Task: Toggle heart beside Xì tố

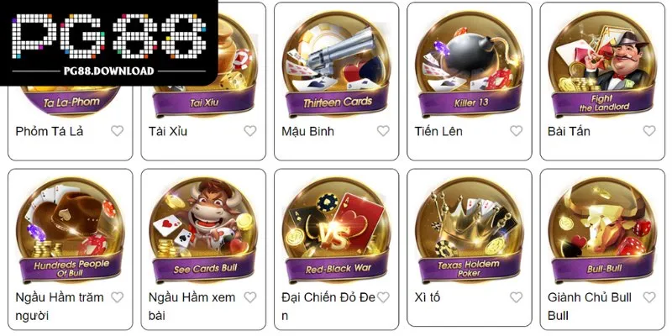Action: (516, 297)
